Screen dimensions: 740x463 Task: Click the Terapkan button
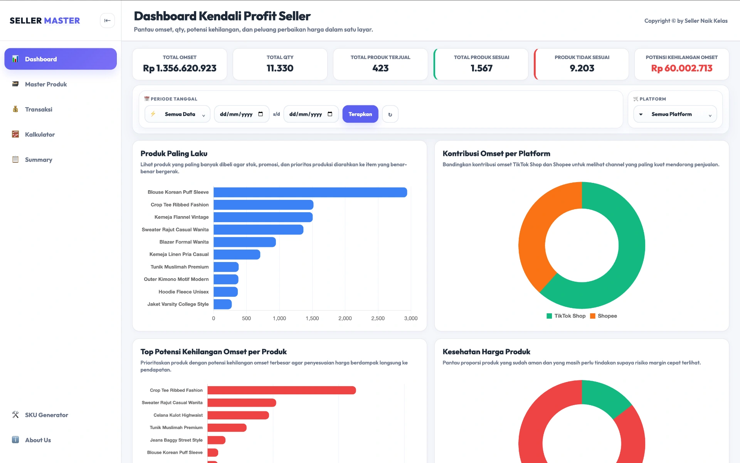pos(360,114)
